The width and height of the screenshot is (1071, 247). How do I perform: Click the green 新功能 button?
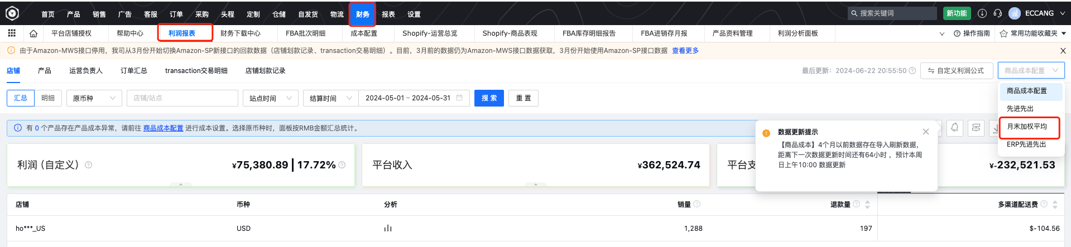click(957, 13)
